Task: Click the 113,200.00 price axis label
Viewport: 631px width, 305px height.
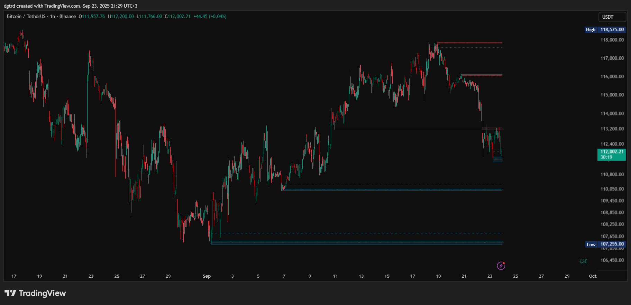Action: click(x=612, y=129)
